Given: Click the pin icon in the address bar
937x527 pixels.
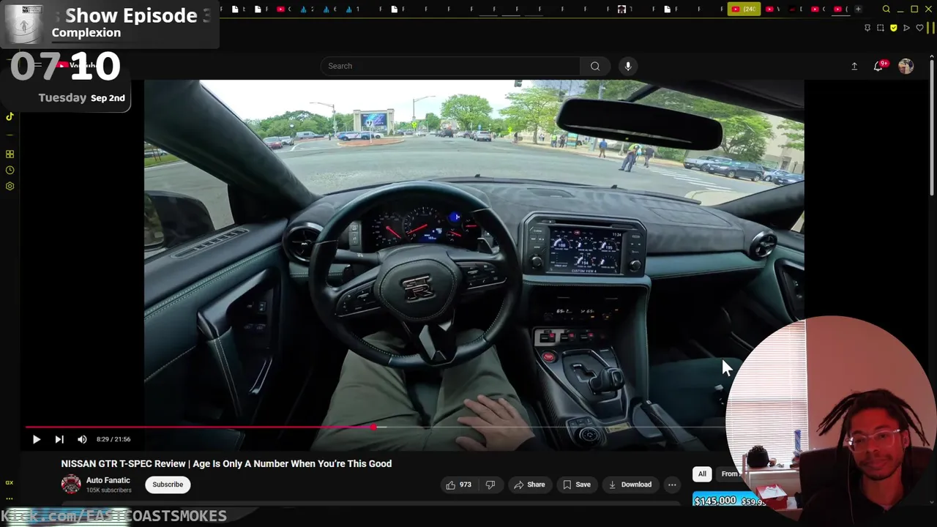Looking at the screenshot, I should (867, 28).
